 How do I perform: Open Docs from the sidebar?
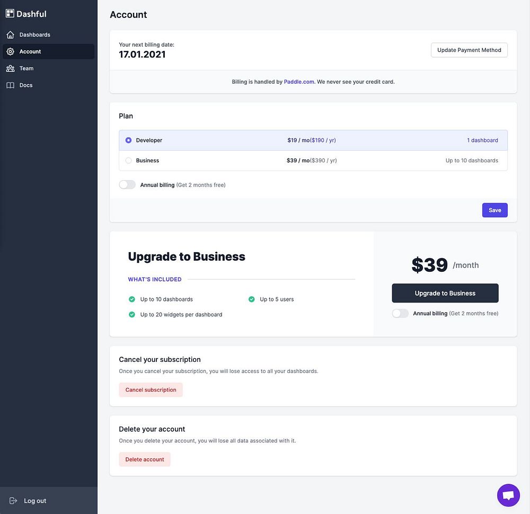(x=49, y=85)
